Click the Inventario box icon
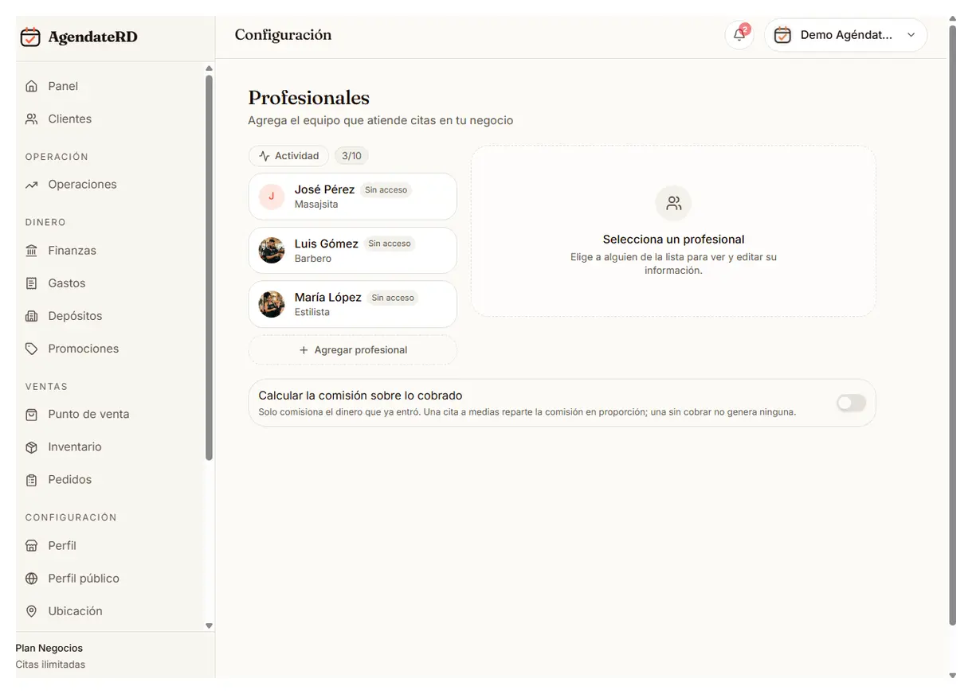Image resolution: width=972 pixels, height=694 pixels. [x=32, y=447]
